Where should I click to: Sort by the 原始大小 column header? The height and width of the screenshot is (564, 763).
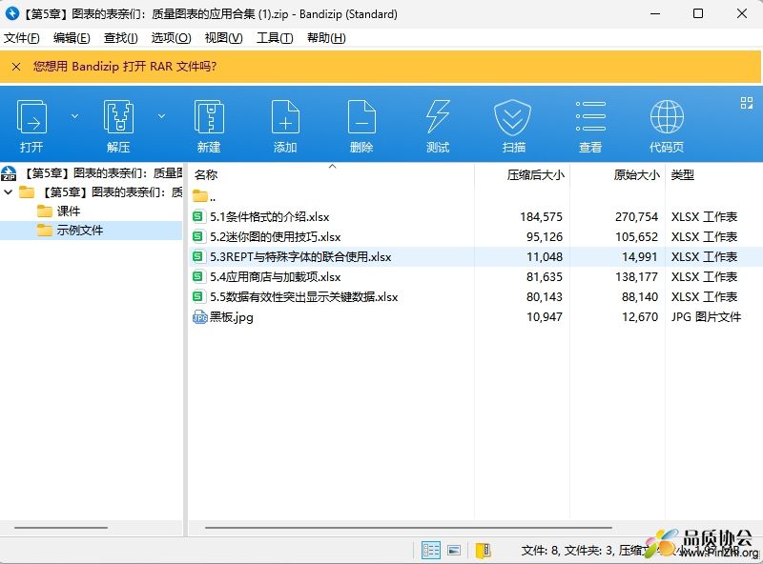click(x=617, y=174)
